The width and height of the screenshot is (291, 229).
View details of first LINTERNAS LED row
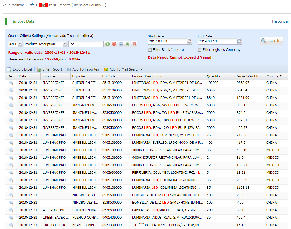pyautogui.click(x=11, y=83)
